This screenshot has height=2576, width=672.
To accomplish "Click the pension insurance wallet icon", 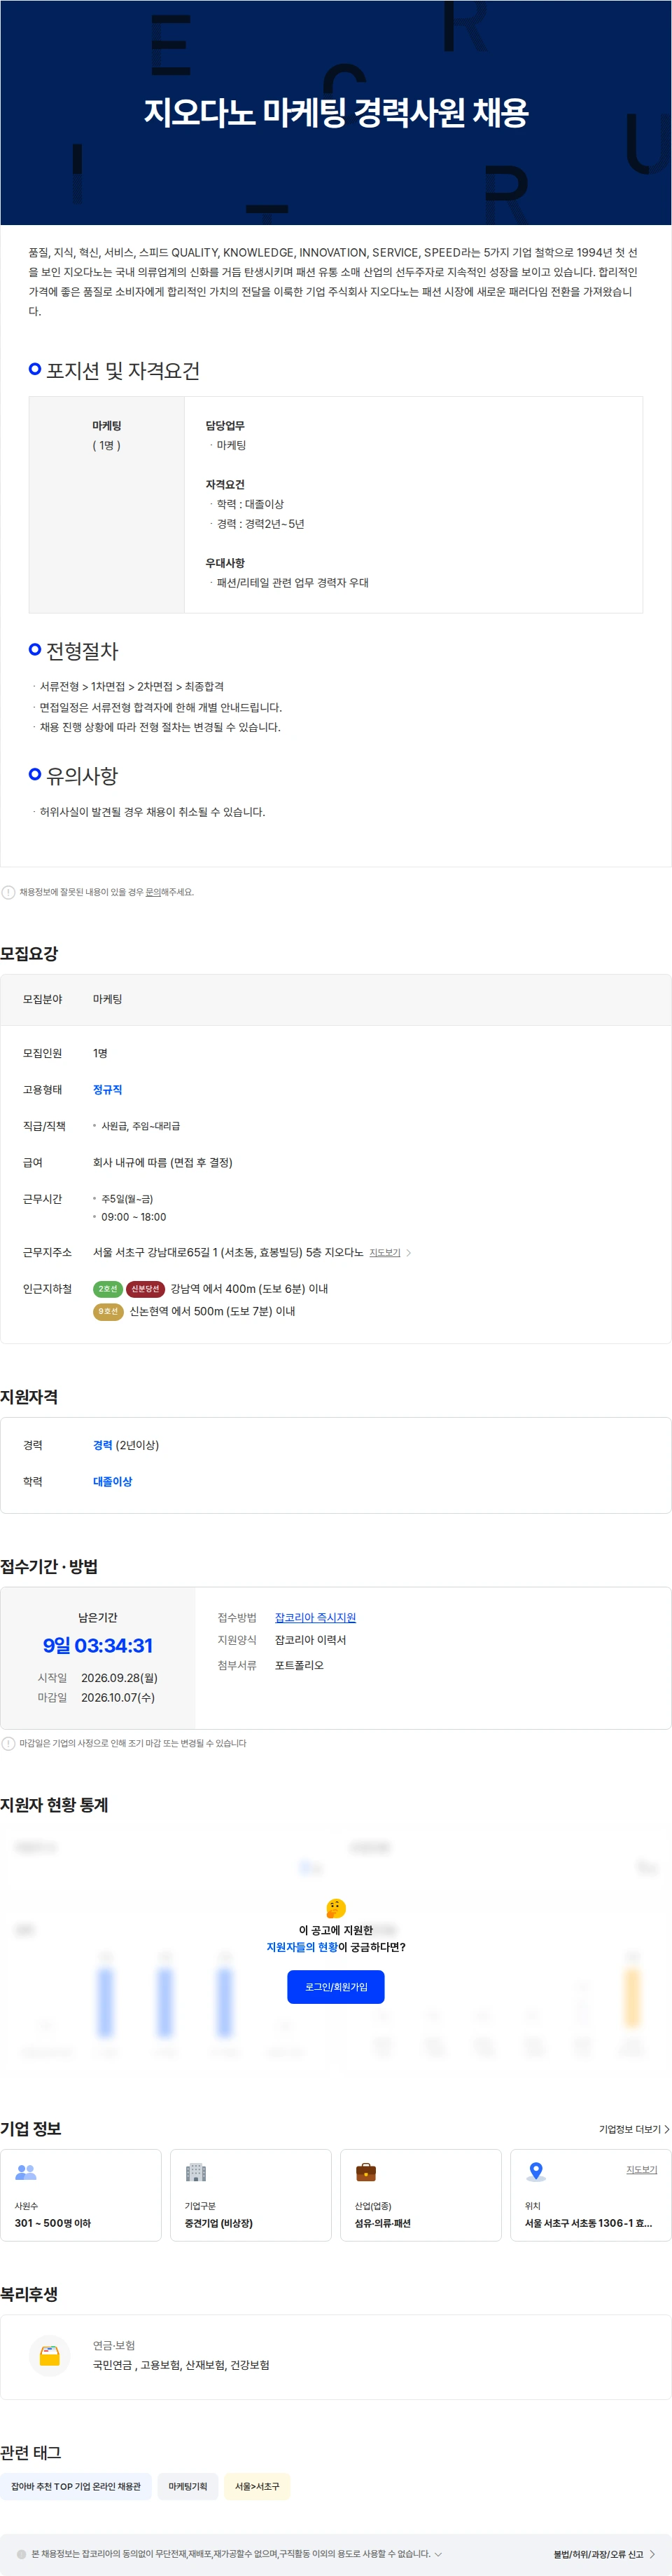I will 49,2355.
